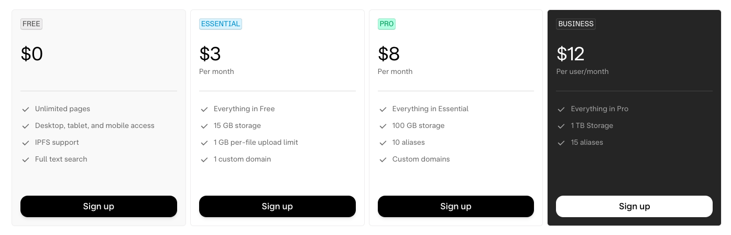Click checkmark beside Unlimited pages
This screenshot has width=731, height=235.
click(x=25, y=109)
